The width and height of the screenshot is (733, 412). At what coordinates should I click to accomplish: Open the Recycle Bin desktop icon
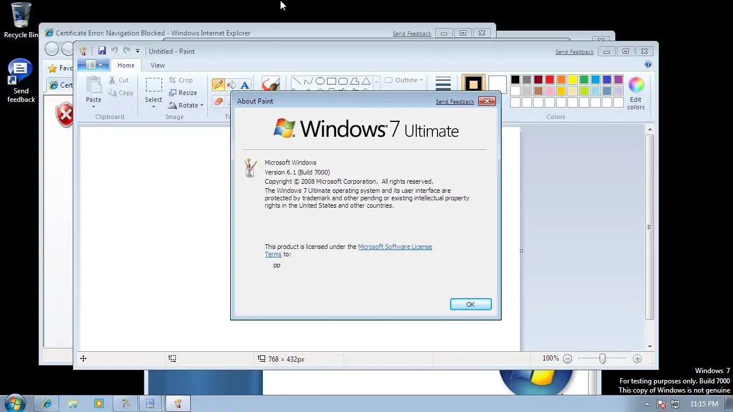point(21,21)
